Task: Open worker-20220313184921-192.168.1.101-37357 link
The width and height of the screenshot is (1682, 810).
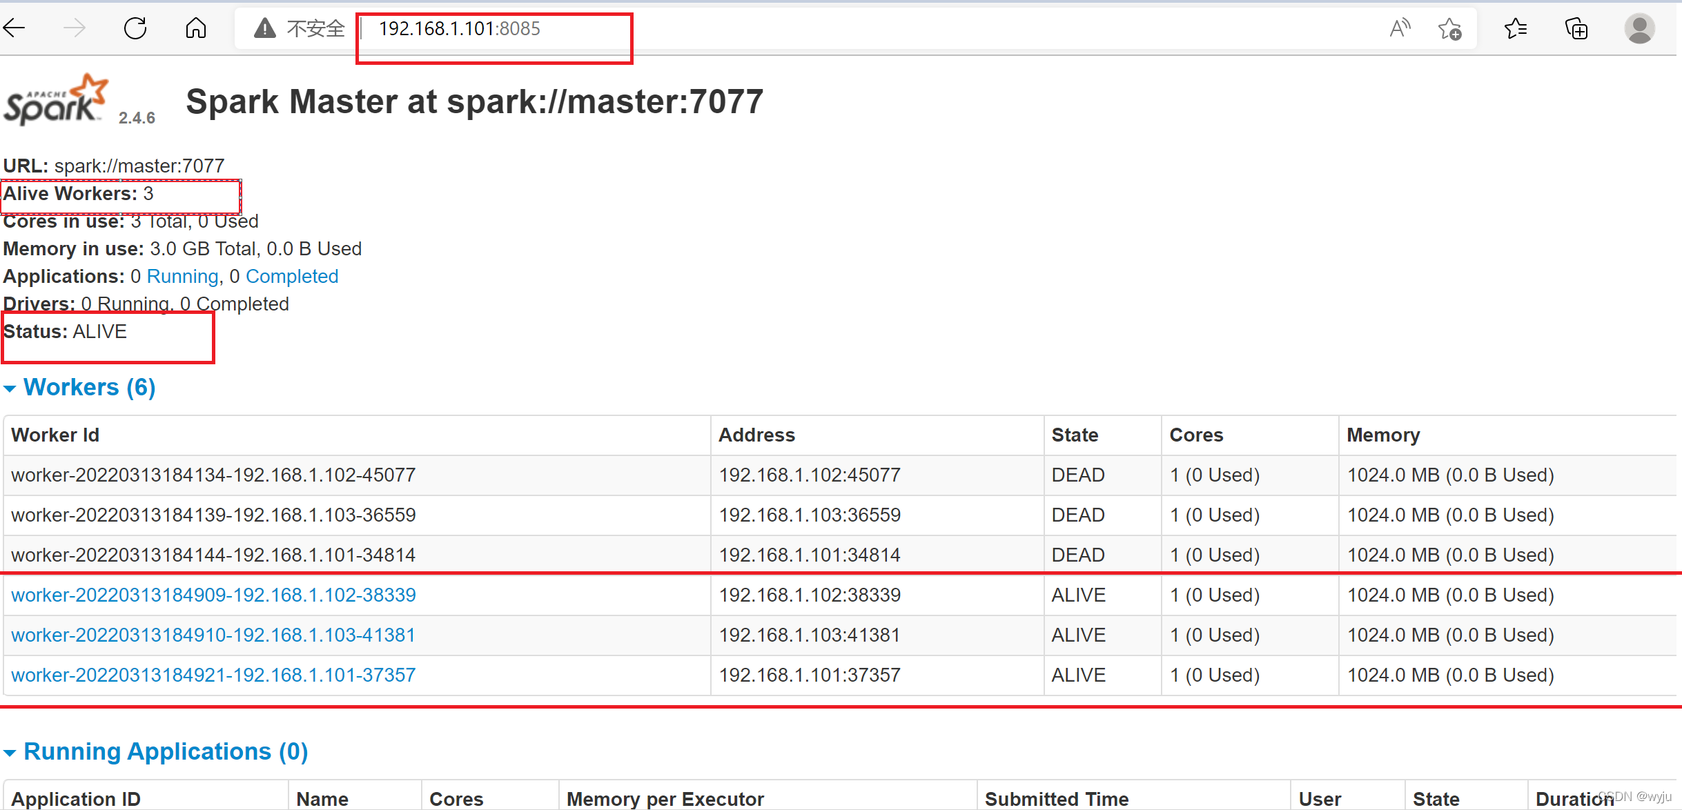Action: (x=213, y=675)
